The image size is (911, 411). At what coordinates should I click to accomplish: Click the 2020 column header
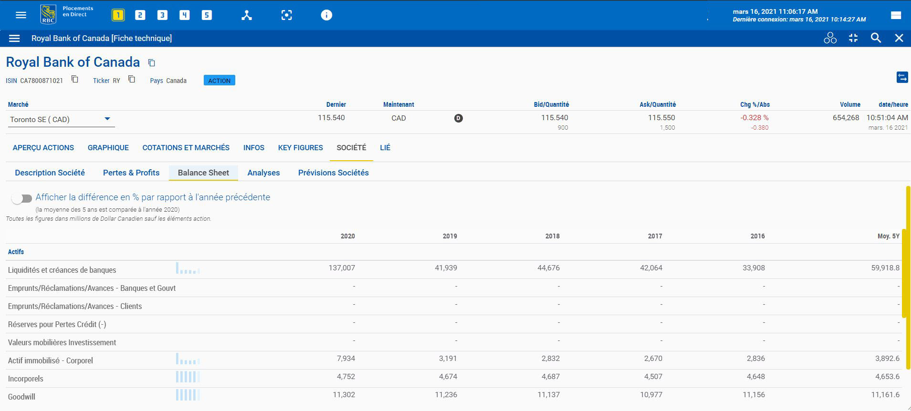[348, 236]
